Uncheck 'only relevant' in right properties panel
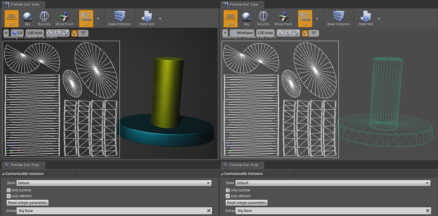The height and width of the screenshot is (216, 438). pos(228,196)
